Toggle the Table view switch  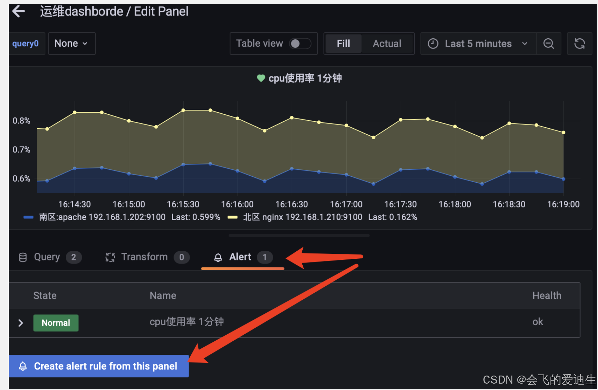pos(300,44)
